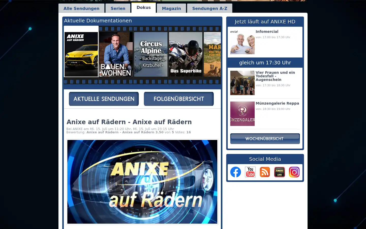Open the Infomercial program thumbnail
This screenshot has height=229, width=366.
click(242, 42)
